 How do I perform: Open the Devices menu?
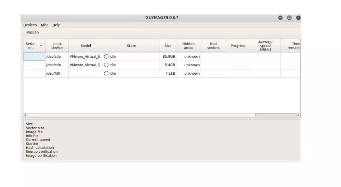(x=30, y=25)
